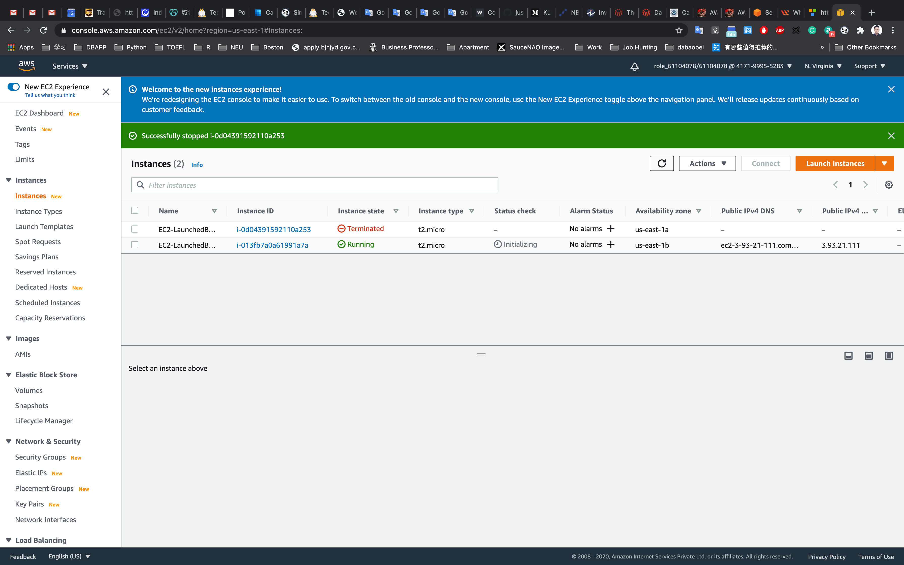This screenshot has height=565, width=904.
Task: Click the notifications bell icon
Action: click(x=635, y=67)
